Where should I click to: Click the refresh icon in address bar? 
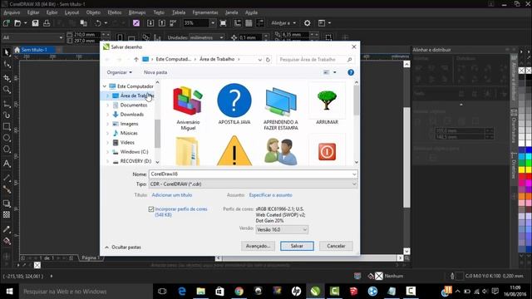pos(268,60)
